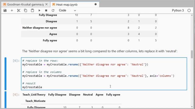Image resolution: width=195 pixels, height=109 pixels.
Task: Interrupt the kernel with stop icon
Action: tap(46, 11)
